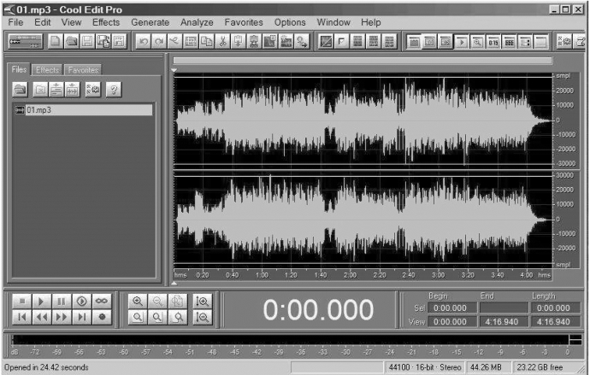Click the 'Opened in 24.42 seconds' status text
Screen dimensions: 590x375
coord(46,367)
